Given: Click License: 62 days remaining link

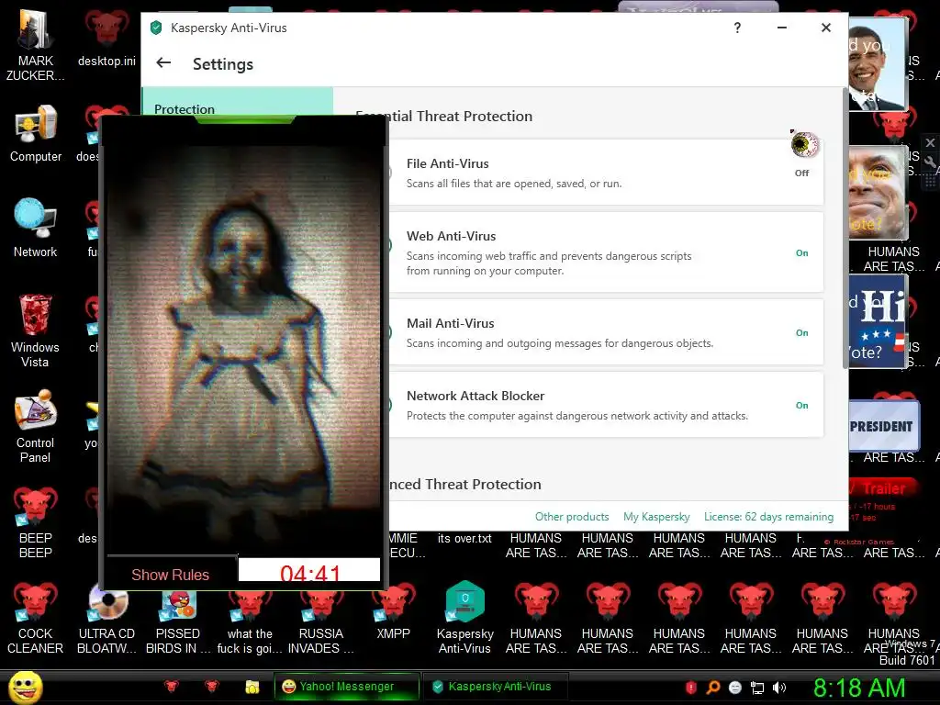Looking at the screenshot, I should (768, 517).
